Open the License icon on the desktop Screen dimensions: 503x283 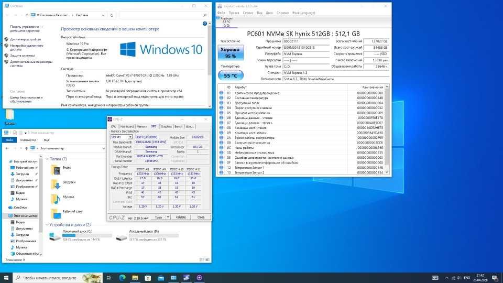point(9,117)
